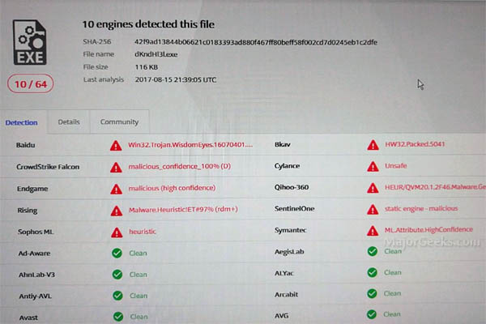486x324 pixels.
Task: Click the 10 / 64 detection ratio badge
Action: click(x=31, y=83)
